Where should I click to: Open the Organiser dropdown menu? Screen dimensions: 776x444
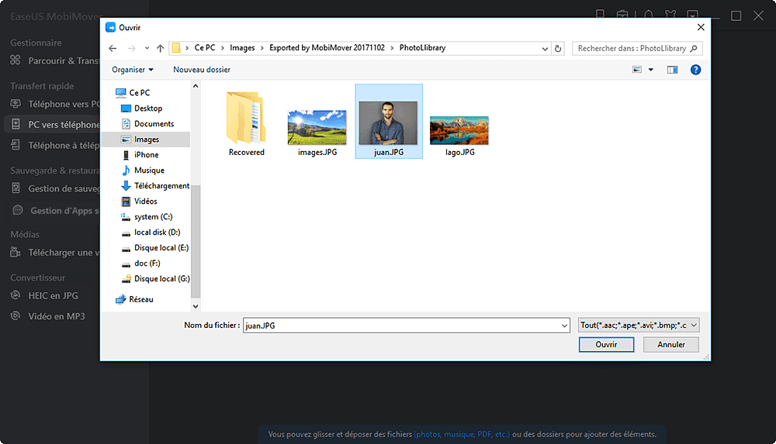click(x=132, y=70)
